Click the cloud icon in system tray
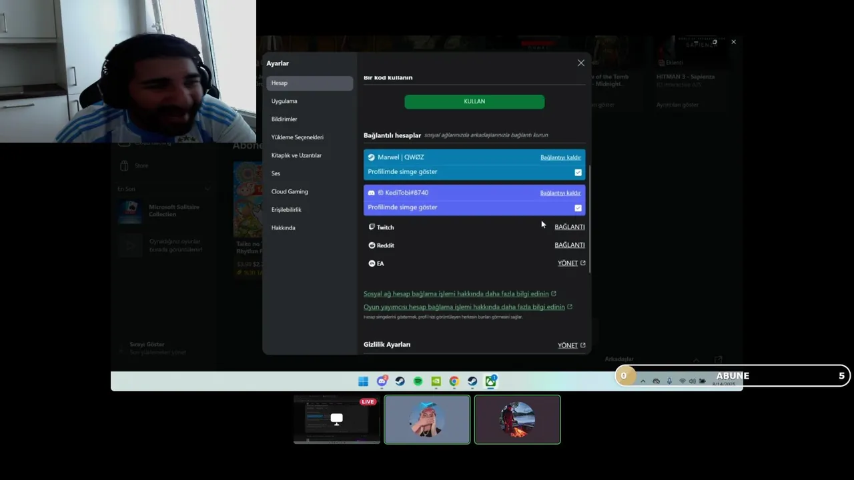 pyautogui.click(x=656, y=381)
